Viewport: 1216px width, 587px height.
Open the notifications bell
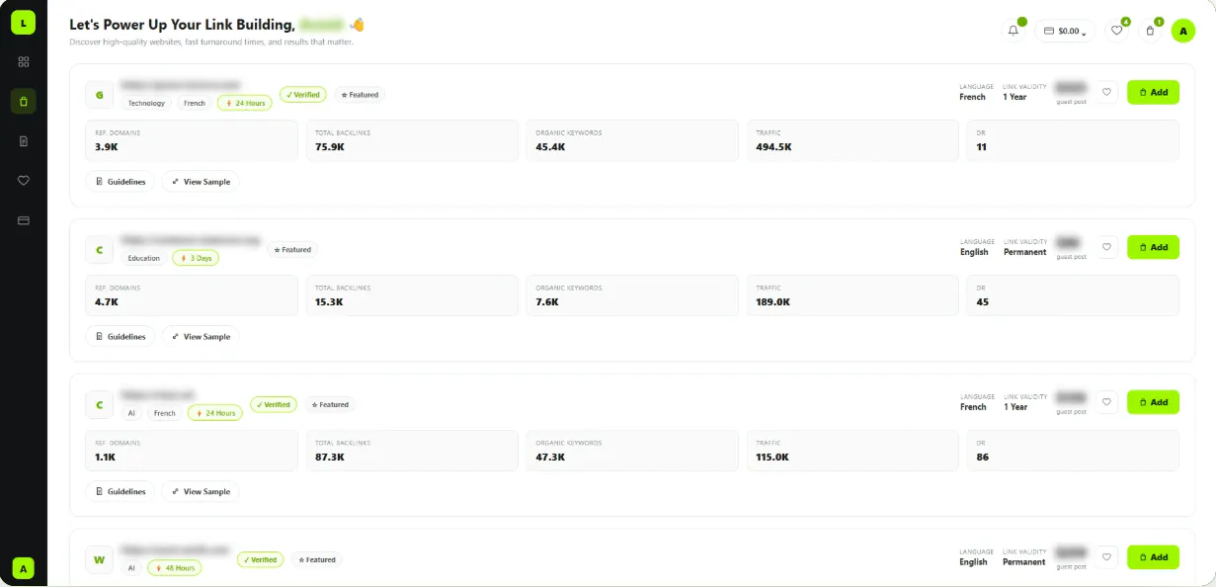click(1013, 31)
